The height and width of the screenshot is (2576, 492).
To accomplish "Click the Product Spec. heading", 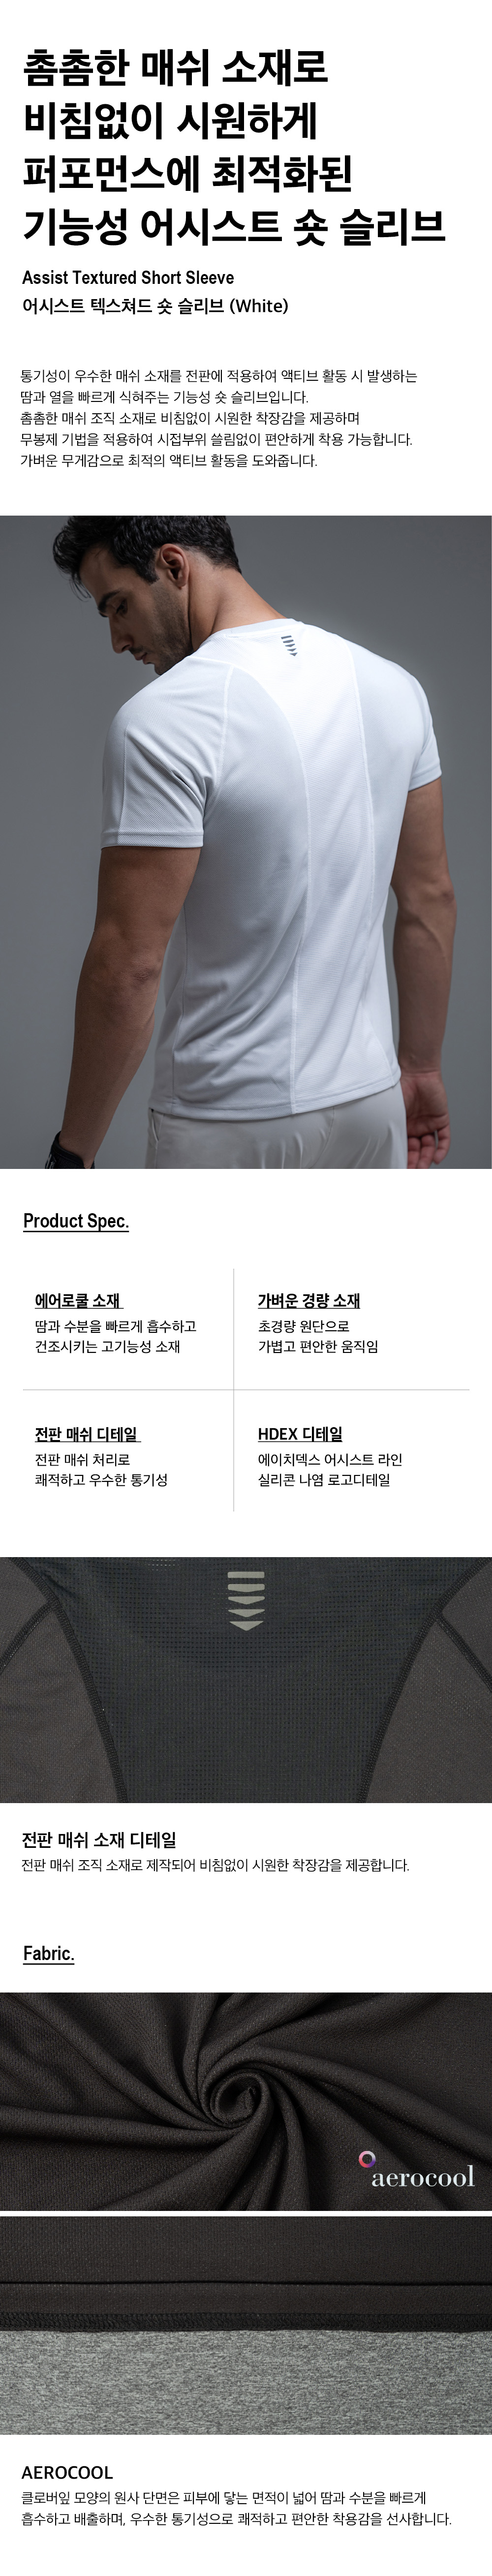I will [x=76, y=1221].
